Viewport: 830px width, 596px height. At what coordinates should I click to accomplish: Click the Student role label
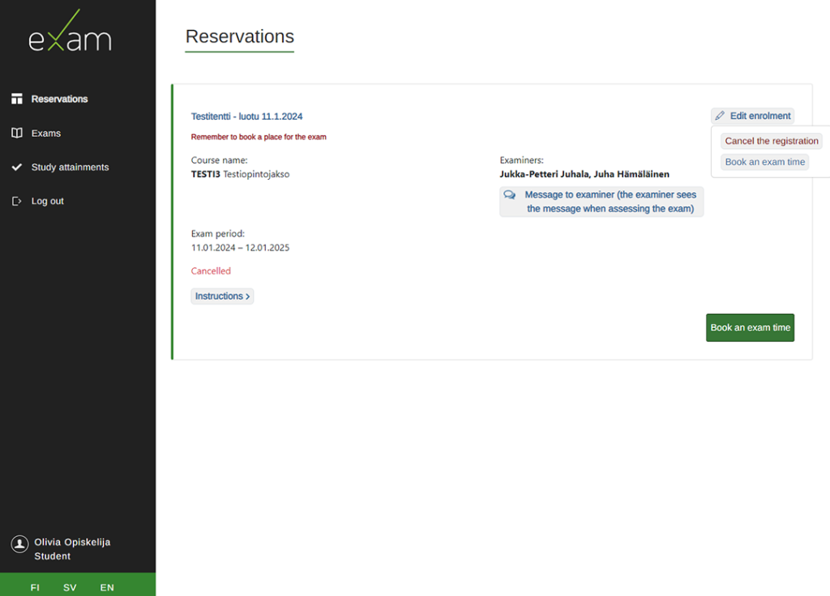tap(53, 556)
